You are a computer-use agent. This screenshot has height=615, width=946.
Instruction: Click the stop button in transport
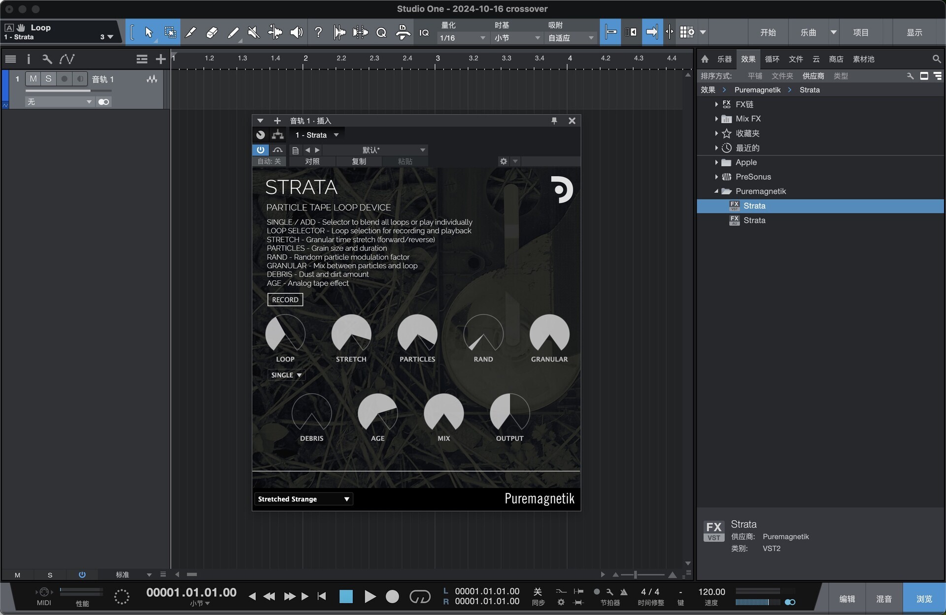point(346,596)
